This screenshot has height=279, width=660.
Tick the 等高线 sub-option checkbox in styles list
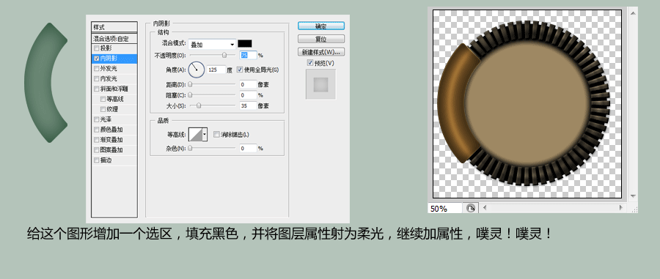coord(103,99)
